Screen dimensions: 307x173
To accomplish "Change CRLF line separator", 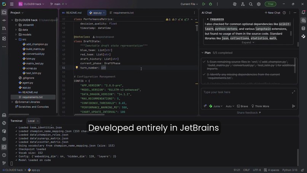I will coord(246,170).
